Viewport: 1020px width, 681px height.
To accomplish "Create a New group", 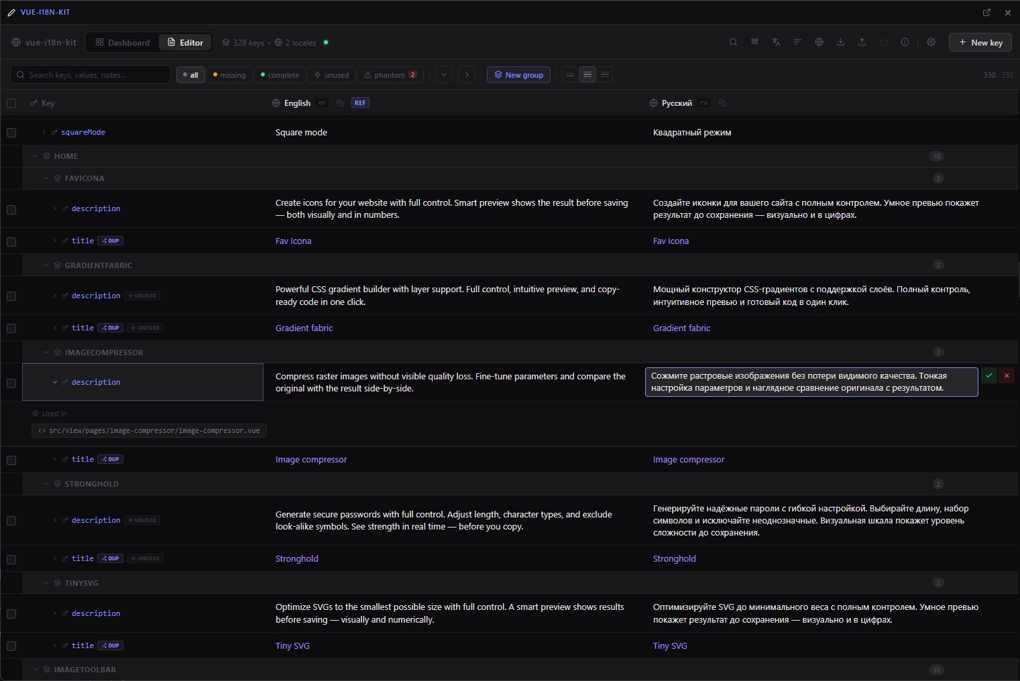I will (518, 75).
